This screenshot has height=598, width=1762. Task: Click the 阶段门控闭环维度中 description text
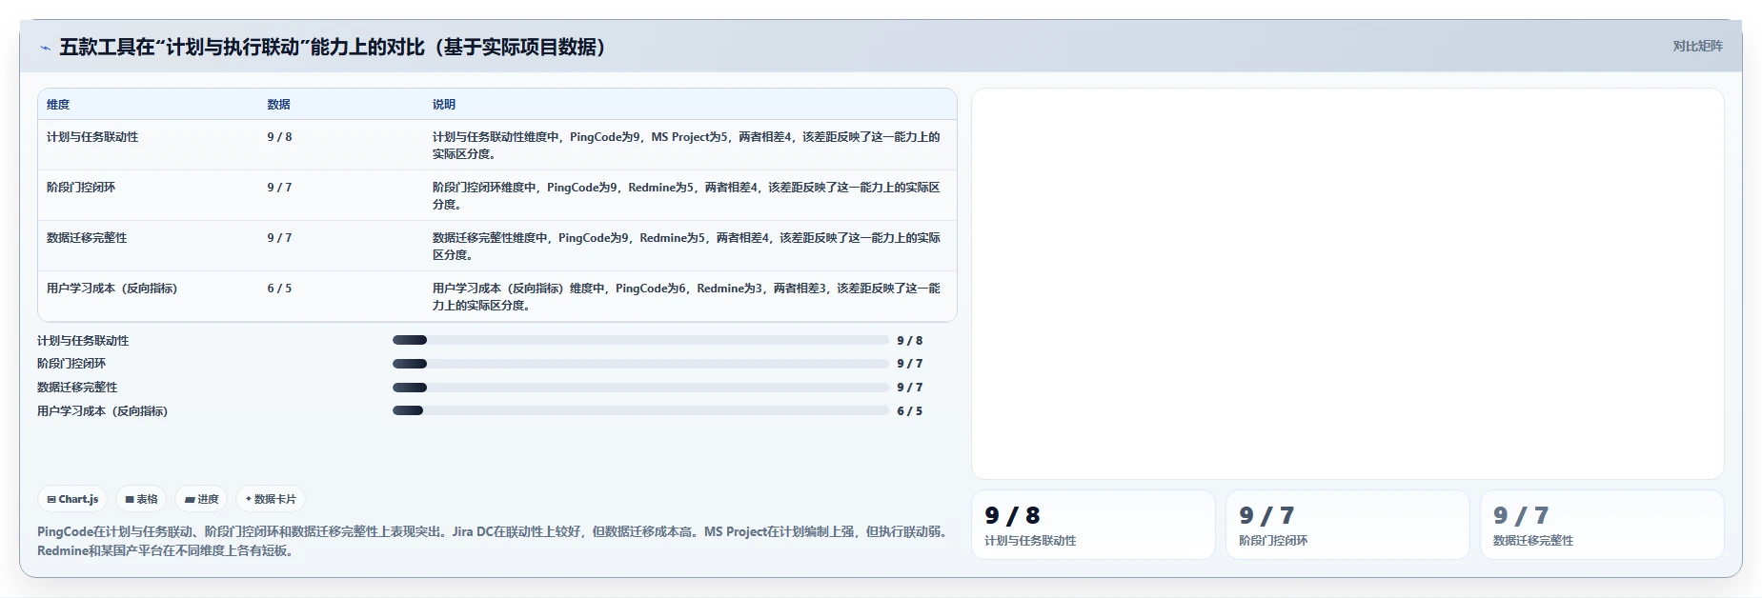[686, 196]
